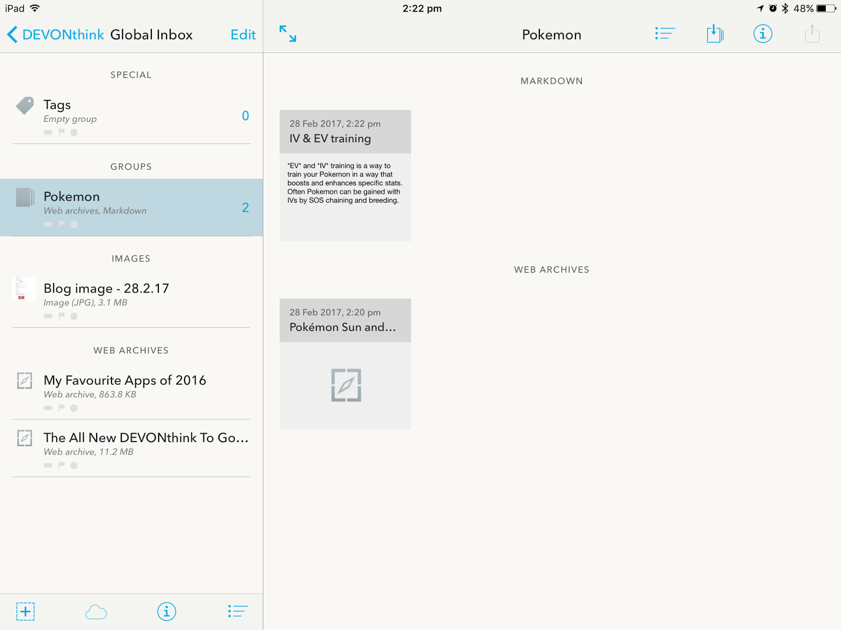The width and height of the screenshot is (841, 630).
Task: Toggle unread dot on Tags row
Action: click(74, 132)
